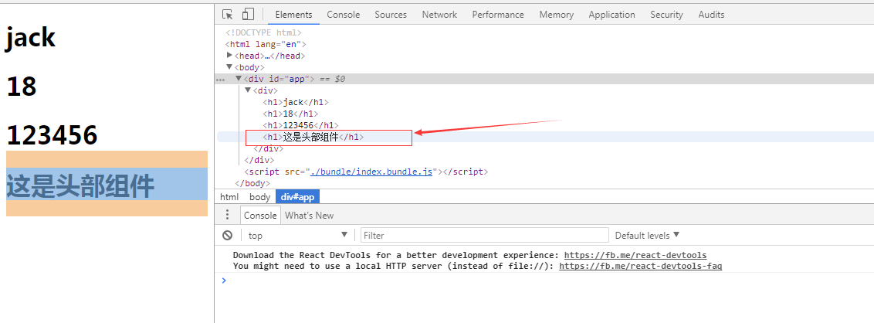Clear console with the circle-slash icon
The image size is (874, 323).
pyautogui.click(x=228, y=236)
